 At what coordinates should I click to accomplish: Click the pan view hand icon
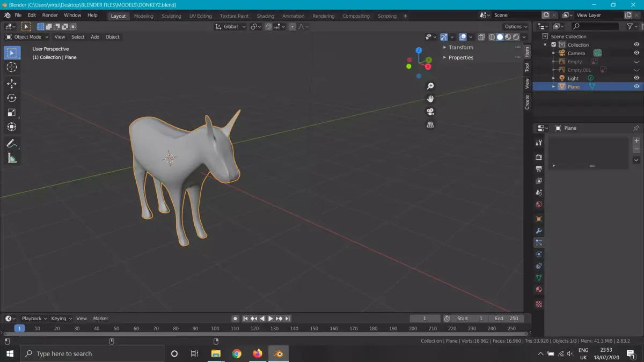click(x=430, y=99)
